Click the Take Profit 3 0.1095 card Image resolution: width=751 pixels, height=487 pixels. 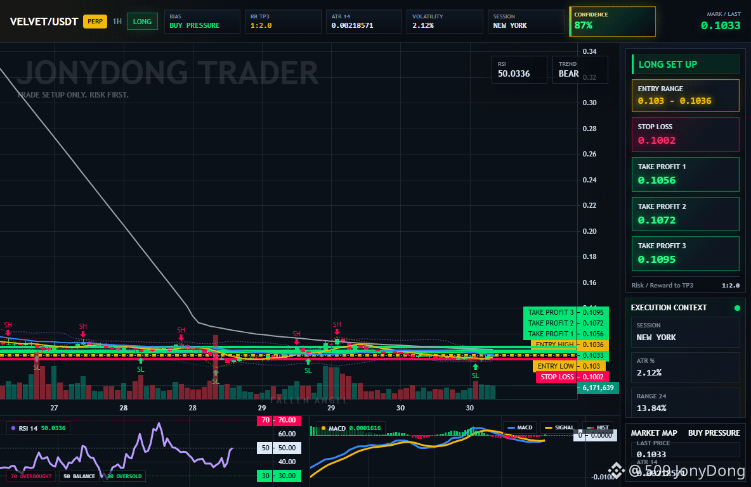point(686,253)
